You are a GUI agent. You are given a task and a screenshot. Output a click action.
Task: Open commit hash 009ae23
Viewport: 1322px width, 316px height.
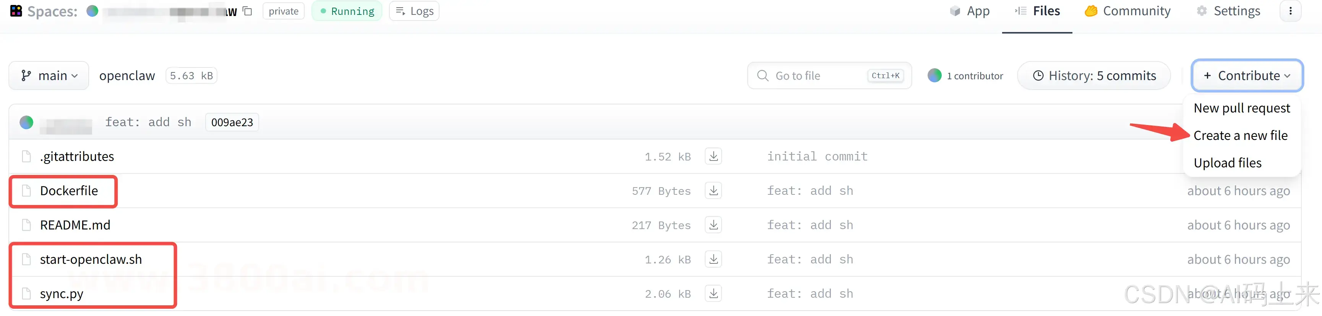(x=232, y=122)
